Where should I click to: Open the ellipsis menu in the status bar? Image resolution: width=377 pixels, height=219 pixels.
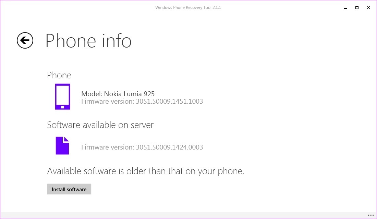pos(371,216)
